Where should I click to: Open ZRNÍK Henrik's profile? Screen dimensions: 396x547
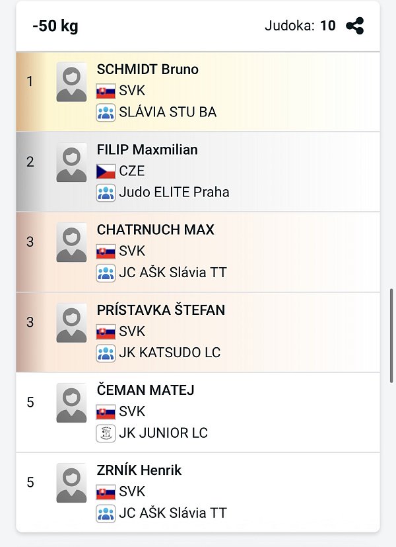(139, 470)
